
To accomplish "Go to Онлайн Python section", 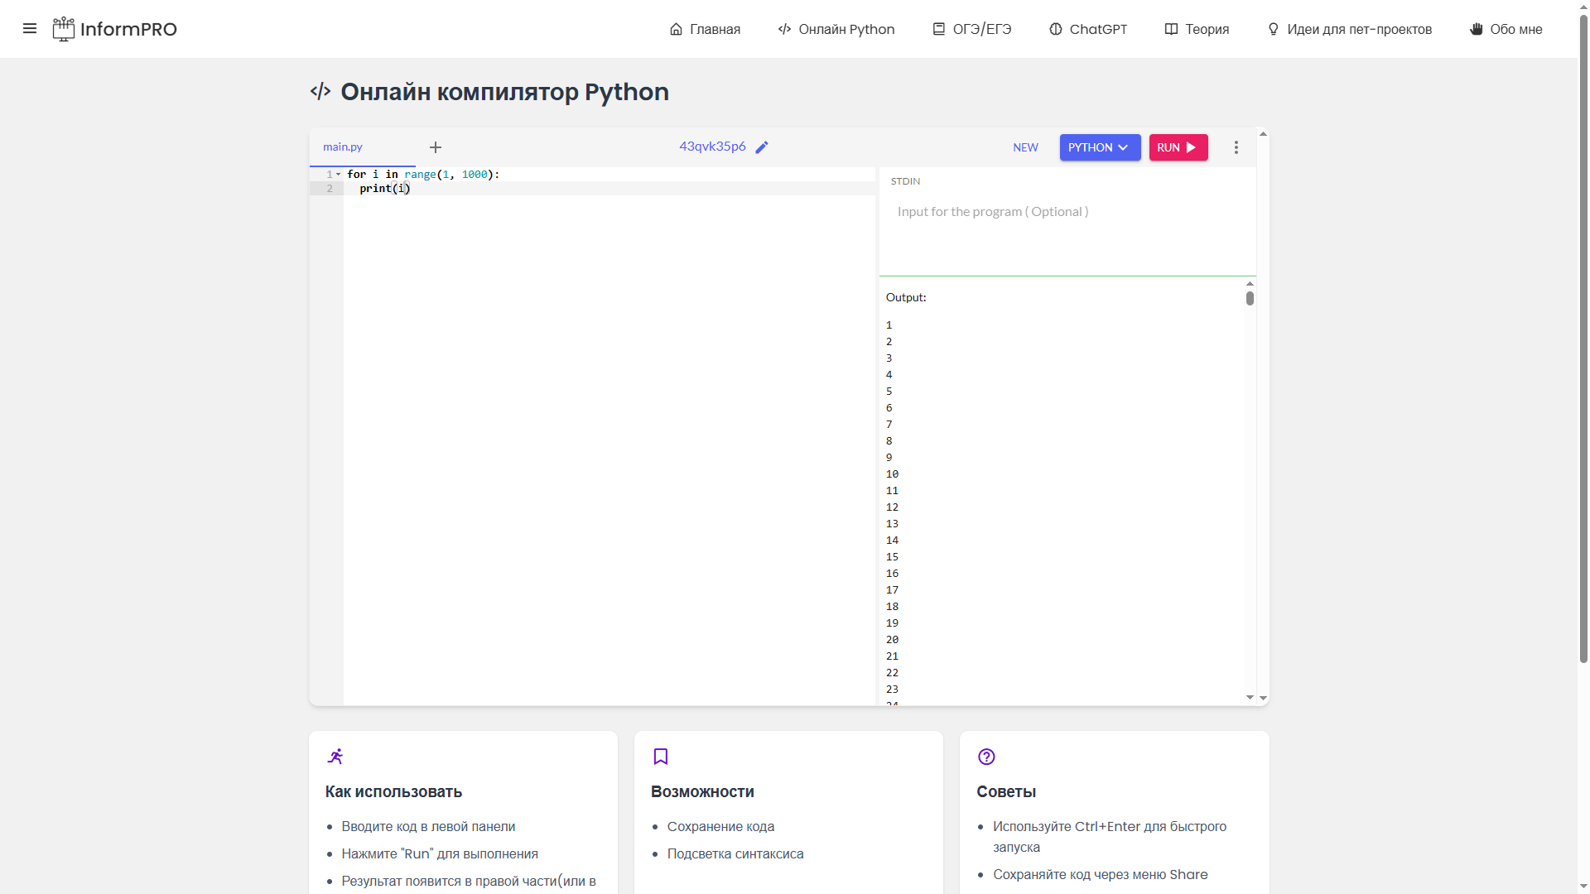I will click(x=836, y=29).
